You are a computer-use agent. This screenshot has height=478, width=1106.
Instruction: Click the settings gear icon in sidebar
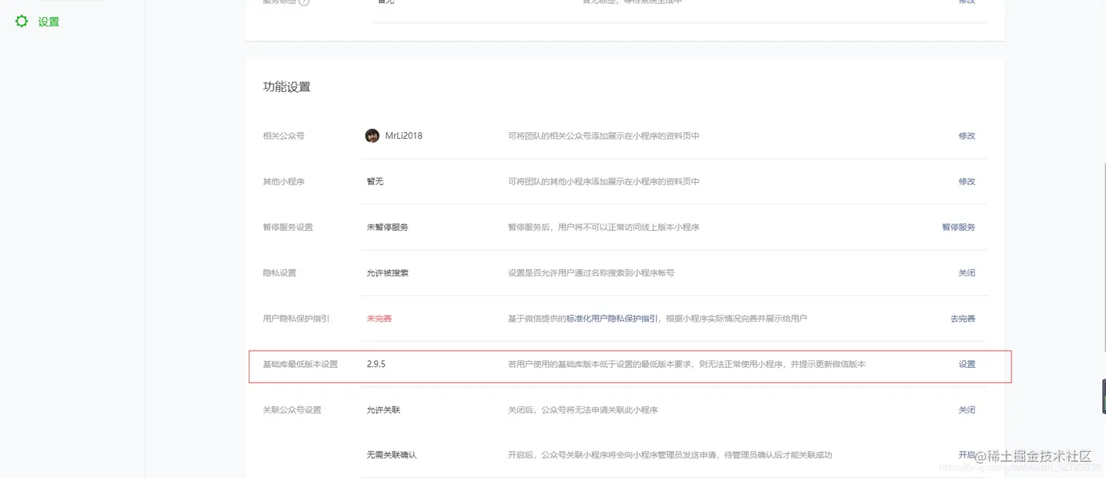(x=22, y=21)
